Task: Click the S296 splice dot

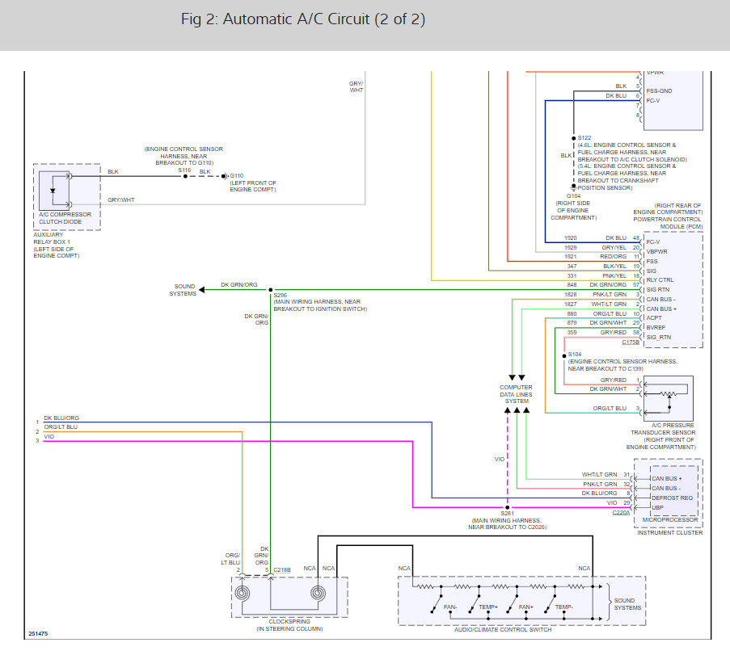Action: (x=271, y=289)
